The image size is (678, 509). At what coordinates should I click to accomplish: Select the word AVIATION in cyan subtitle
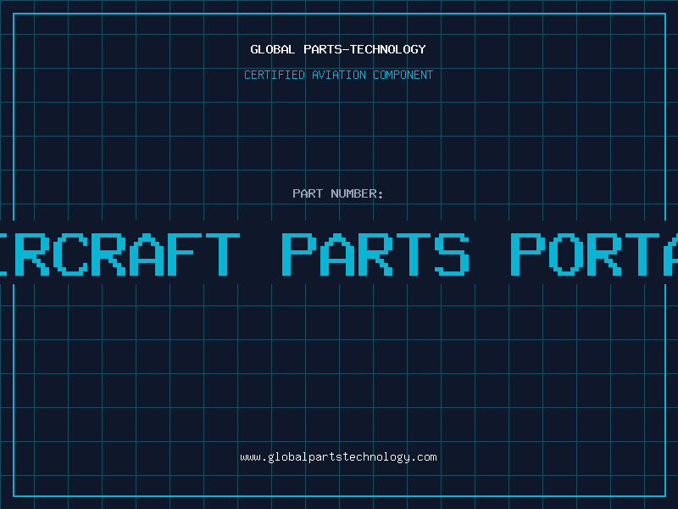(339, 75)
